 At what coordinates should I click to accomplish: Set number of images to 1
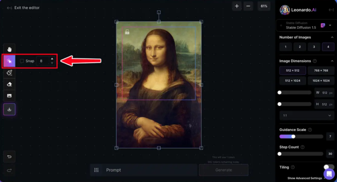tap(285, 47)
